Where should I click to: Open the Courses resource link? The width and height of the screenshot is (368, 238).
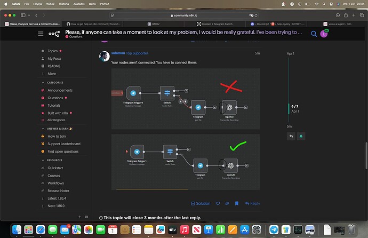[54, 176]
